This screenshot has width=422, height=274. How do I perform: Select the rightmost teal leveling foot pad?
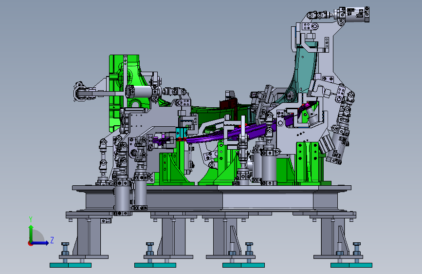[351, 265]
